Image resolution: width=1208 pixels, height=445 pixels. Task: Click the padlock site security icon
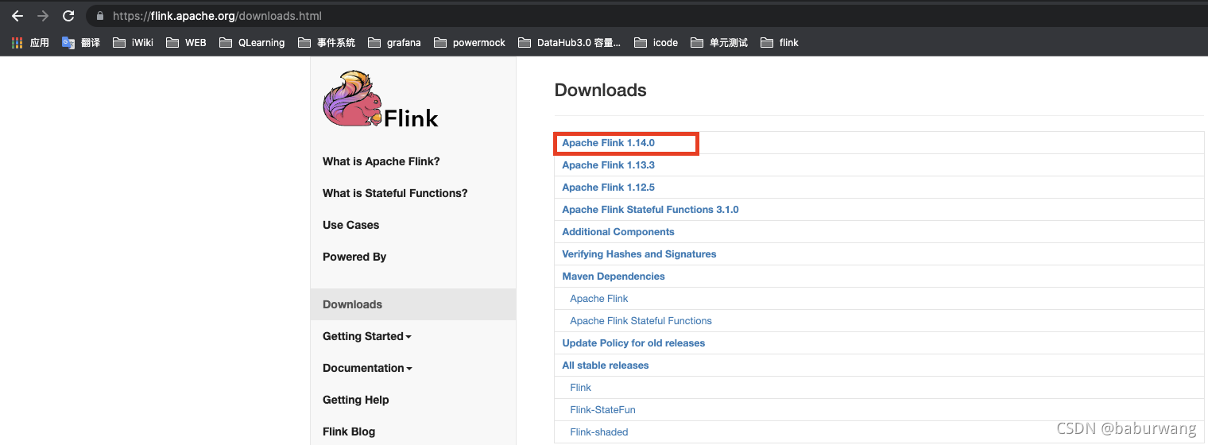[x=100, y=16]
